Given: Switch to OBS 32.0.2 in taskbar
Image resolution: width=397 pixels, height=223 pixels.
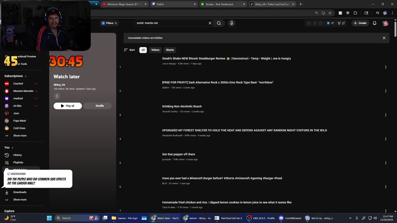Looking at the screenshot, I should tap(261, 218).
